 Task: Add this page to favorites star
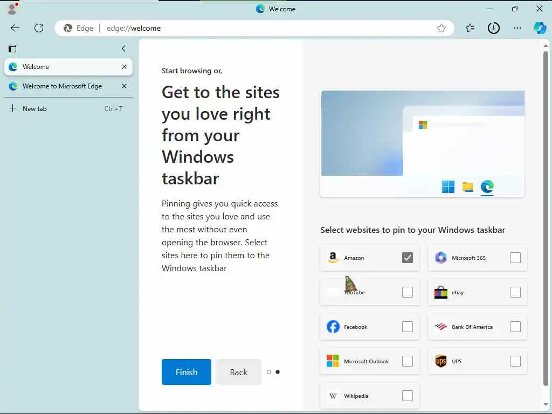pos(441,28)
